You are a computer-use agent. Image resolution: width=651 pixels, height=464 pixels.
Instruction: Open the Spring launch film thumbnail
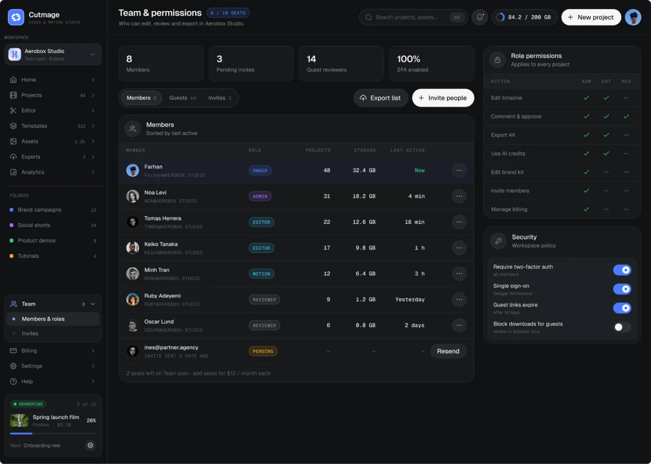pyautogui.click(x=19, y=420)
